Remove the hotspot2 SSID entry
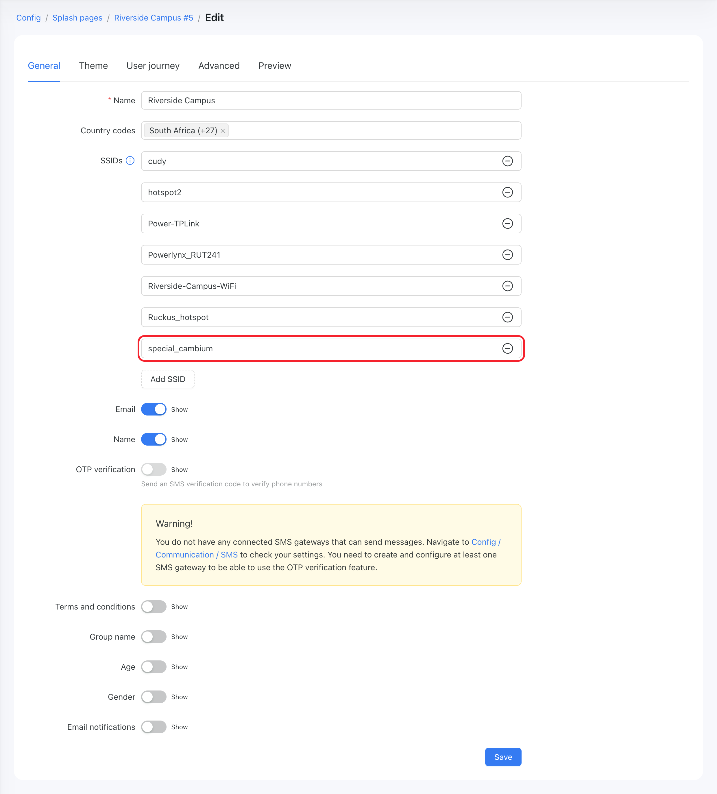717x794 pixels. point(507,192)
